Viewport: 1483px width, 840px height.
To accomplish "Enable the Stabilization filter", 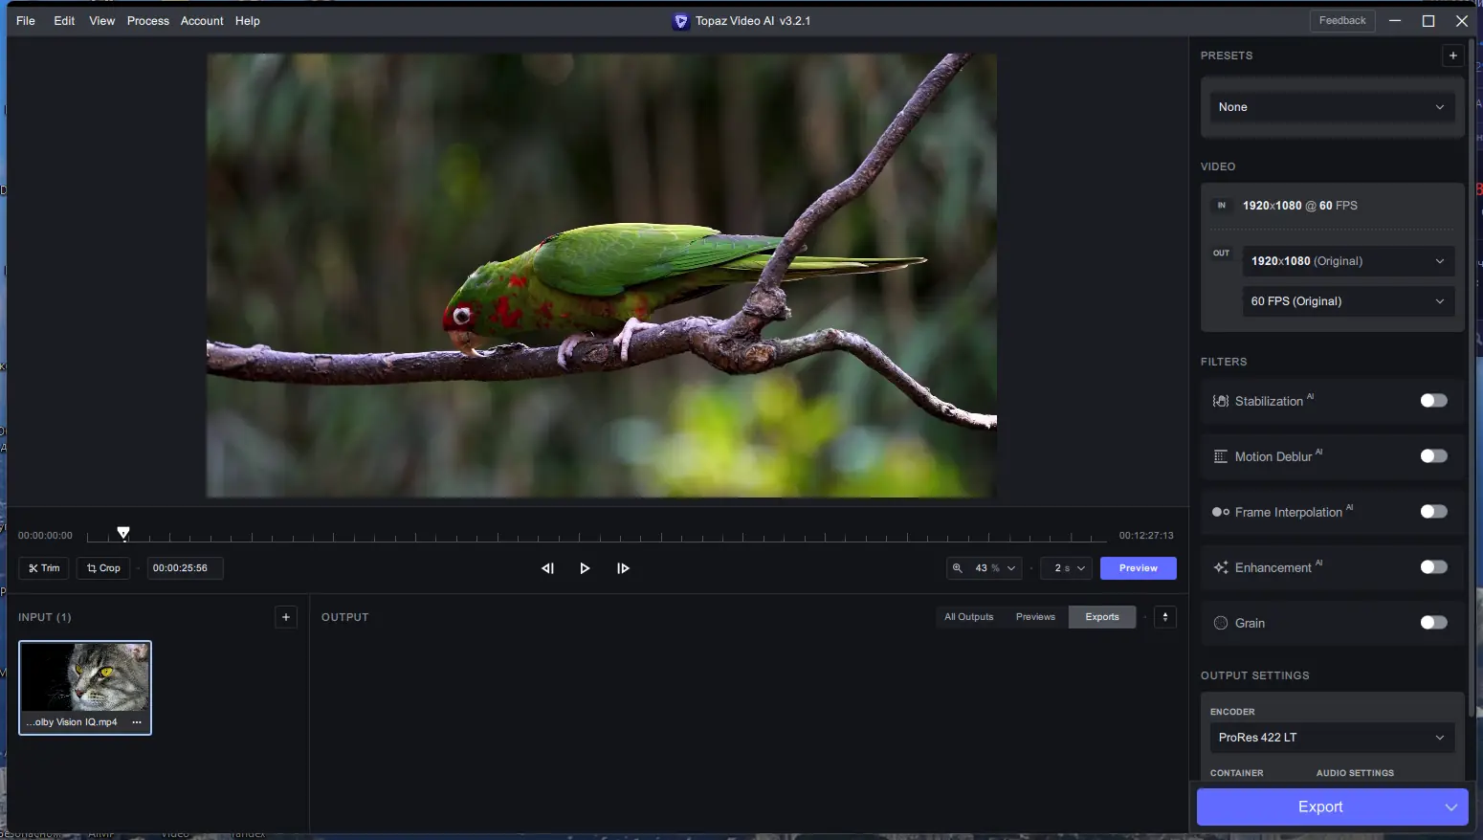I will click(x=1432, y=401).
